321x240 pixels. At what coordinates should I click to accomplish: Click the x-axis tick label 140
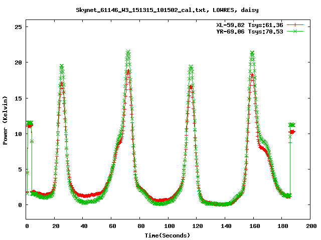225,226
